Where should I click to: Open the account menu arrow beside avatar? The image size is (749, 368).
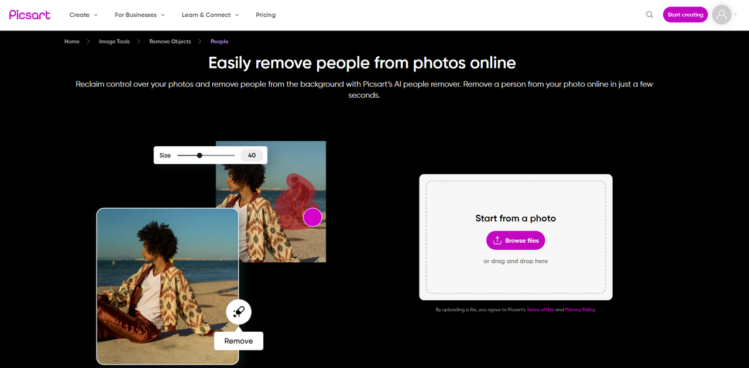coord(736,15)
